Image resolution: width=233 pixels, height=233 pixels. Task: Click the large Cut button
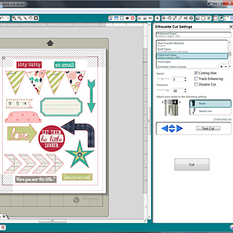click(192, 164)
